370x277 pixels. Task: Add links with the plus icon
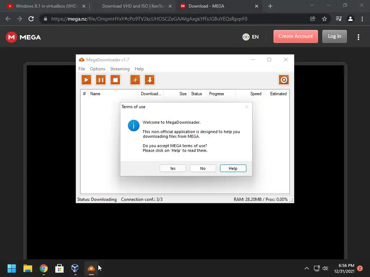click(135, 80)
